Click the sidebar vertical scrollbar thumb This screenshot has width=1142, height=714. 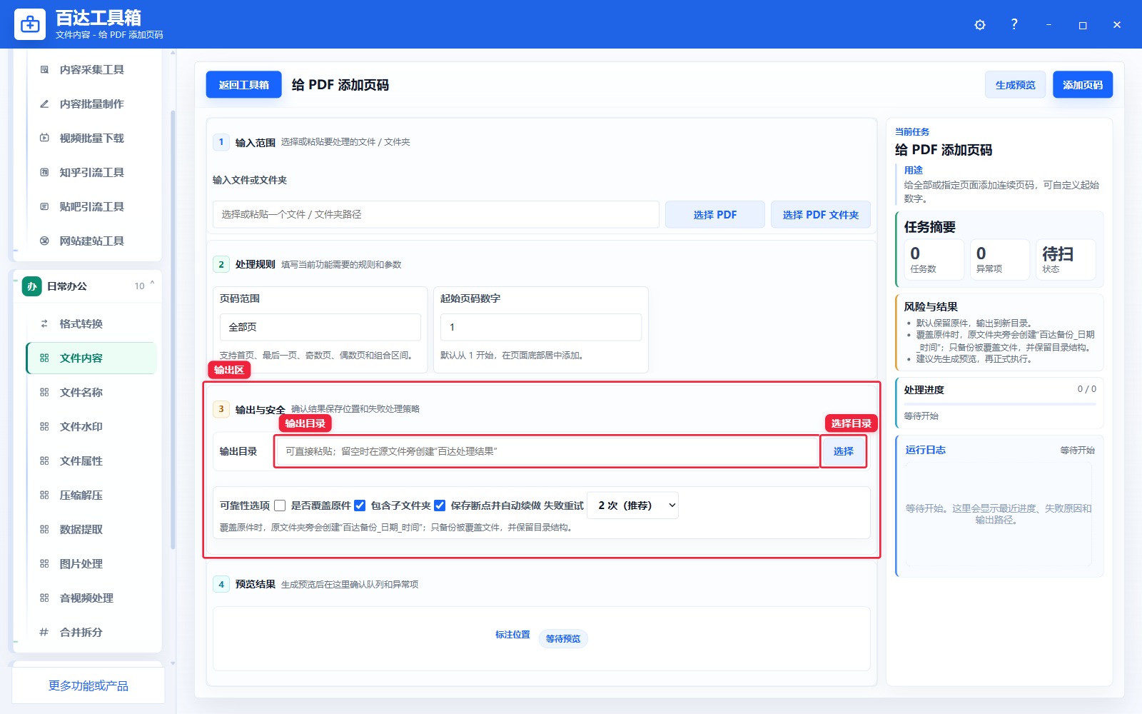pyautogui.click(x=173, y=330)
